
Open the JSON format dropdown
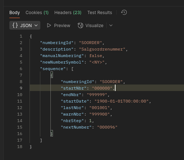coord(25,25)
